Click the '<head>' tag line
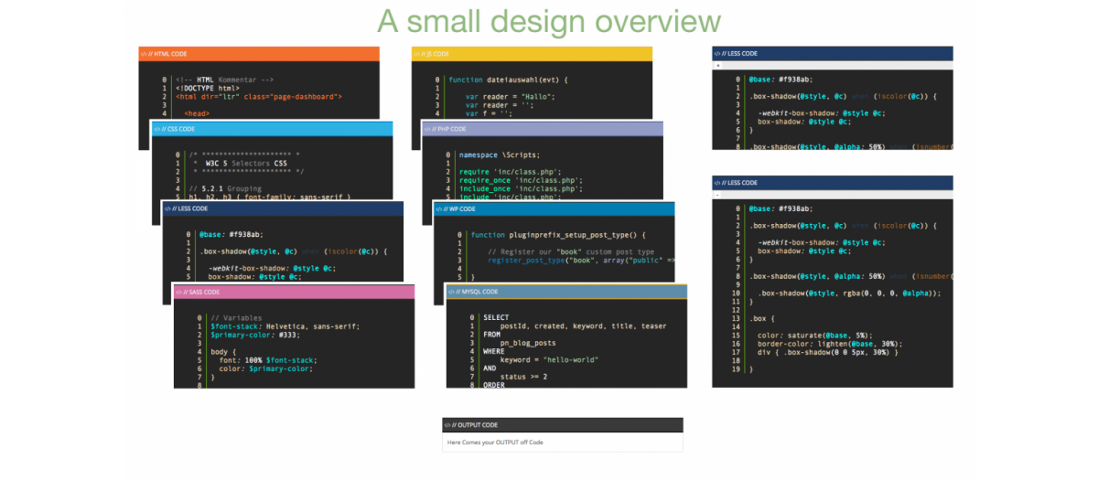The width and height of the screenshot is (1098, 480). click(196, 113)
